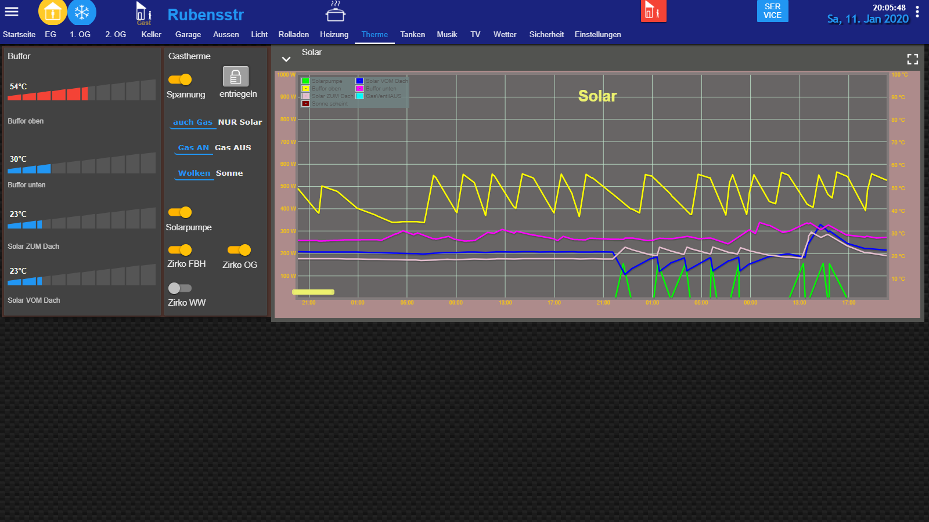The image size is (929, 522).
Task: Click the yellow scroll handle under the chart
Action: (313, 292)
